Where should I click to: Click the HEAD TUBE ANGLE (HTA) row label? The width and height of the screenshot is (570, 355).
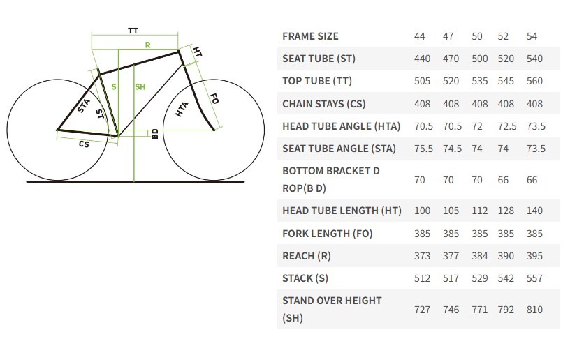click(x=341, y=126)
